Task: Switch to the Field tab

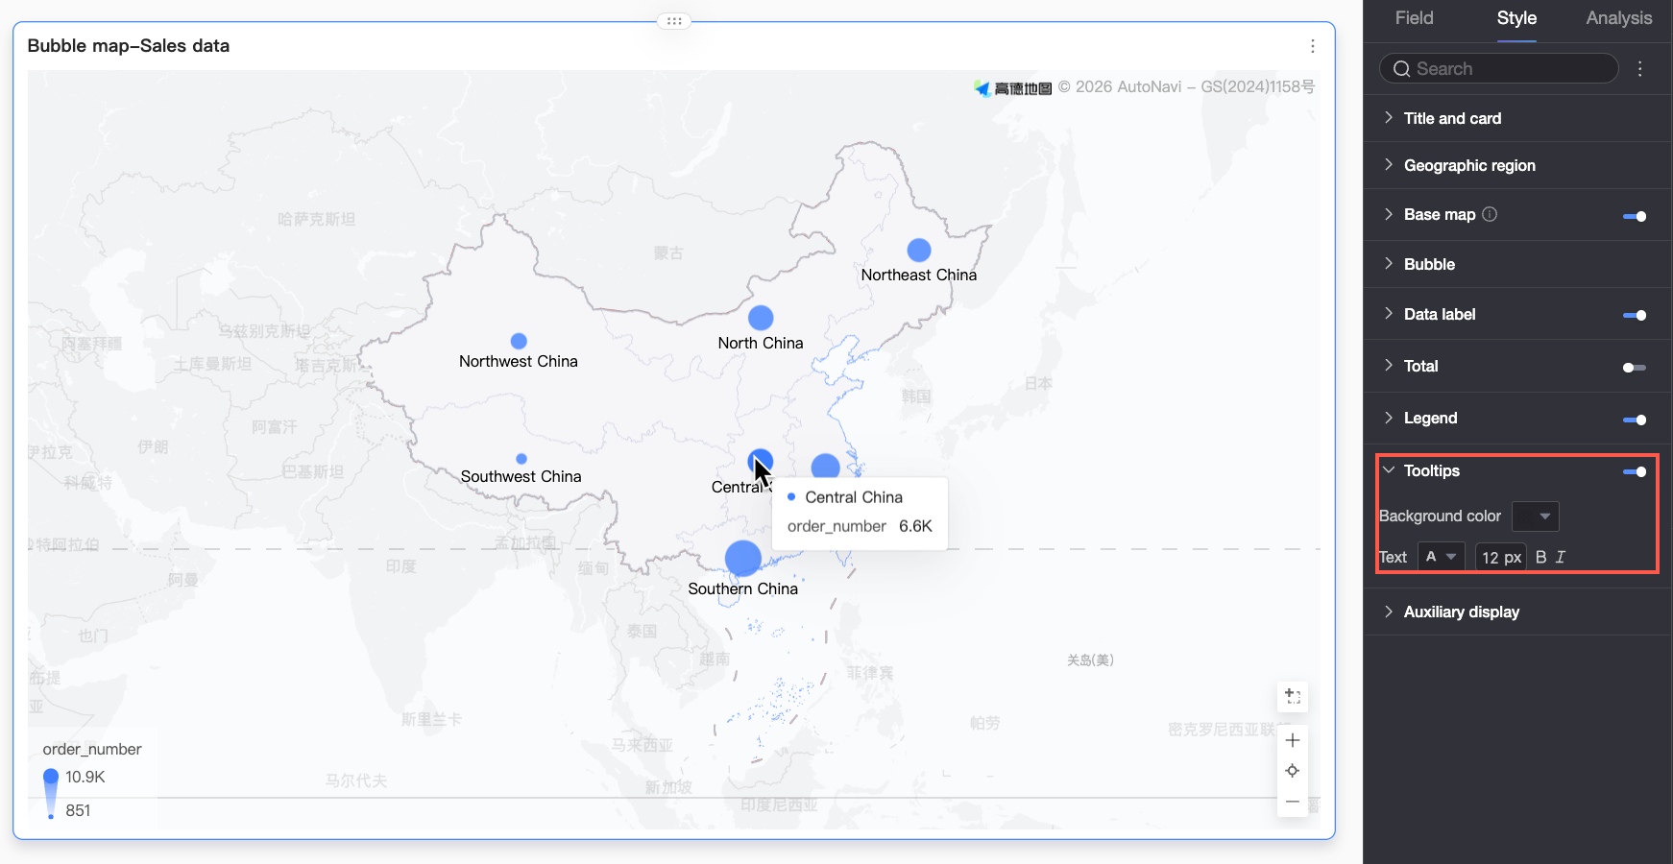Action: (1415, 18)
